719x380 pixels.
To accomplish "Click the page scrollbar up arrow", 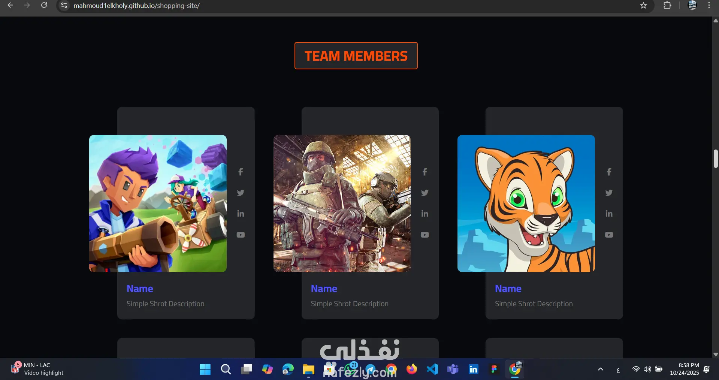I will coord(716,21).
